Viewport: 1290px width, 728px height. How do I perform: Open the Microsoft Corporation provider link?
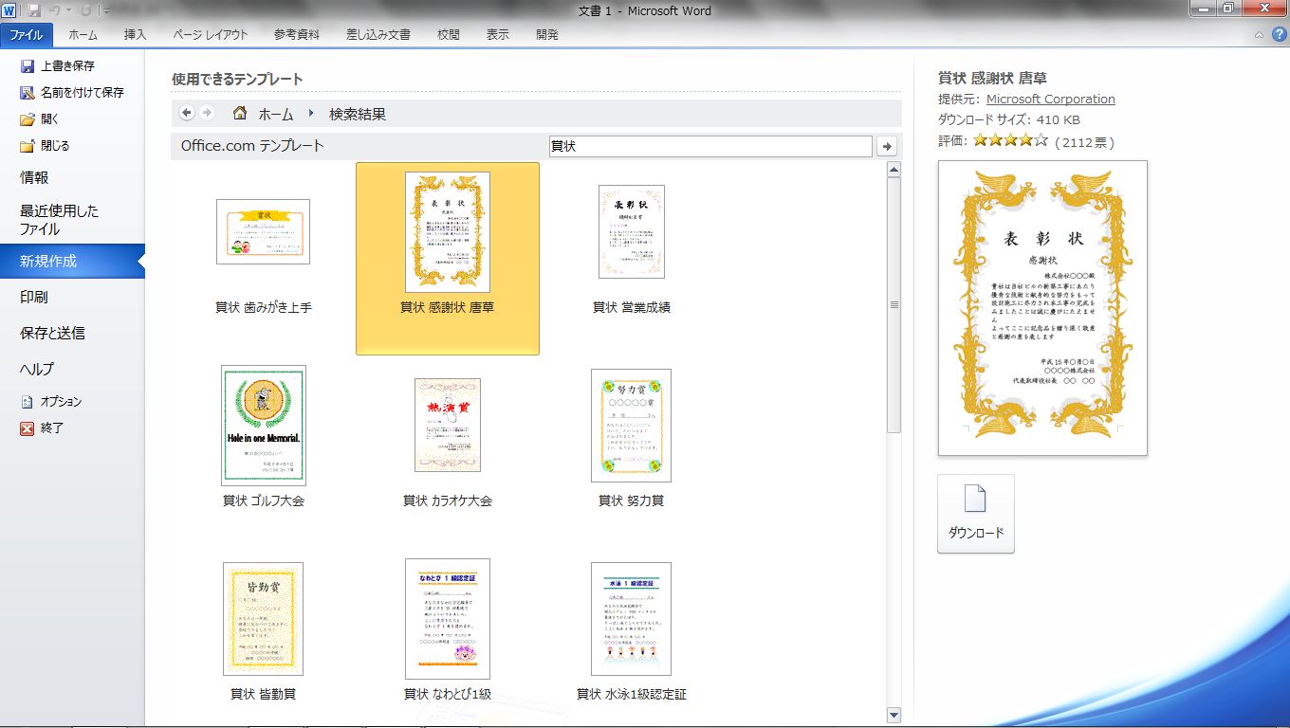tap(1050, 99)
